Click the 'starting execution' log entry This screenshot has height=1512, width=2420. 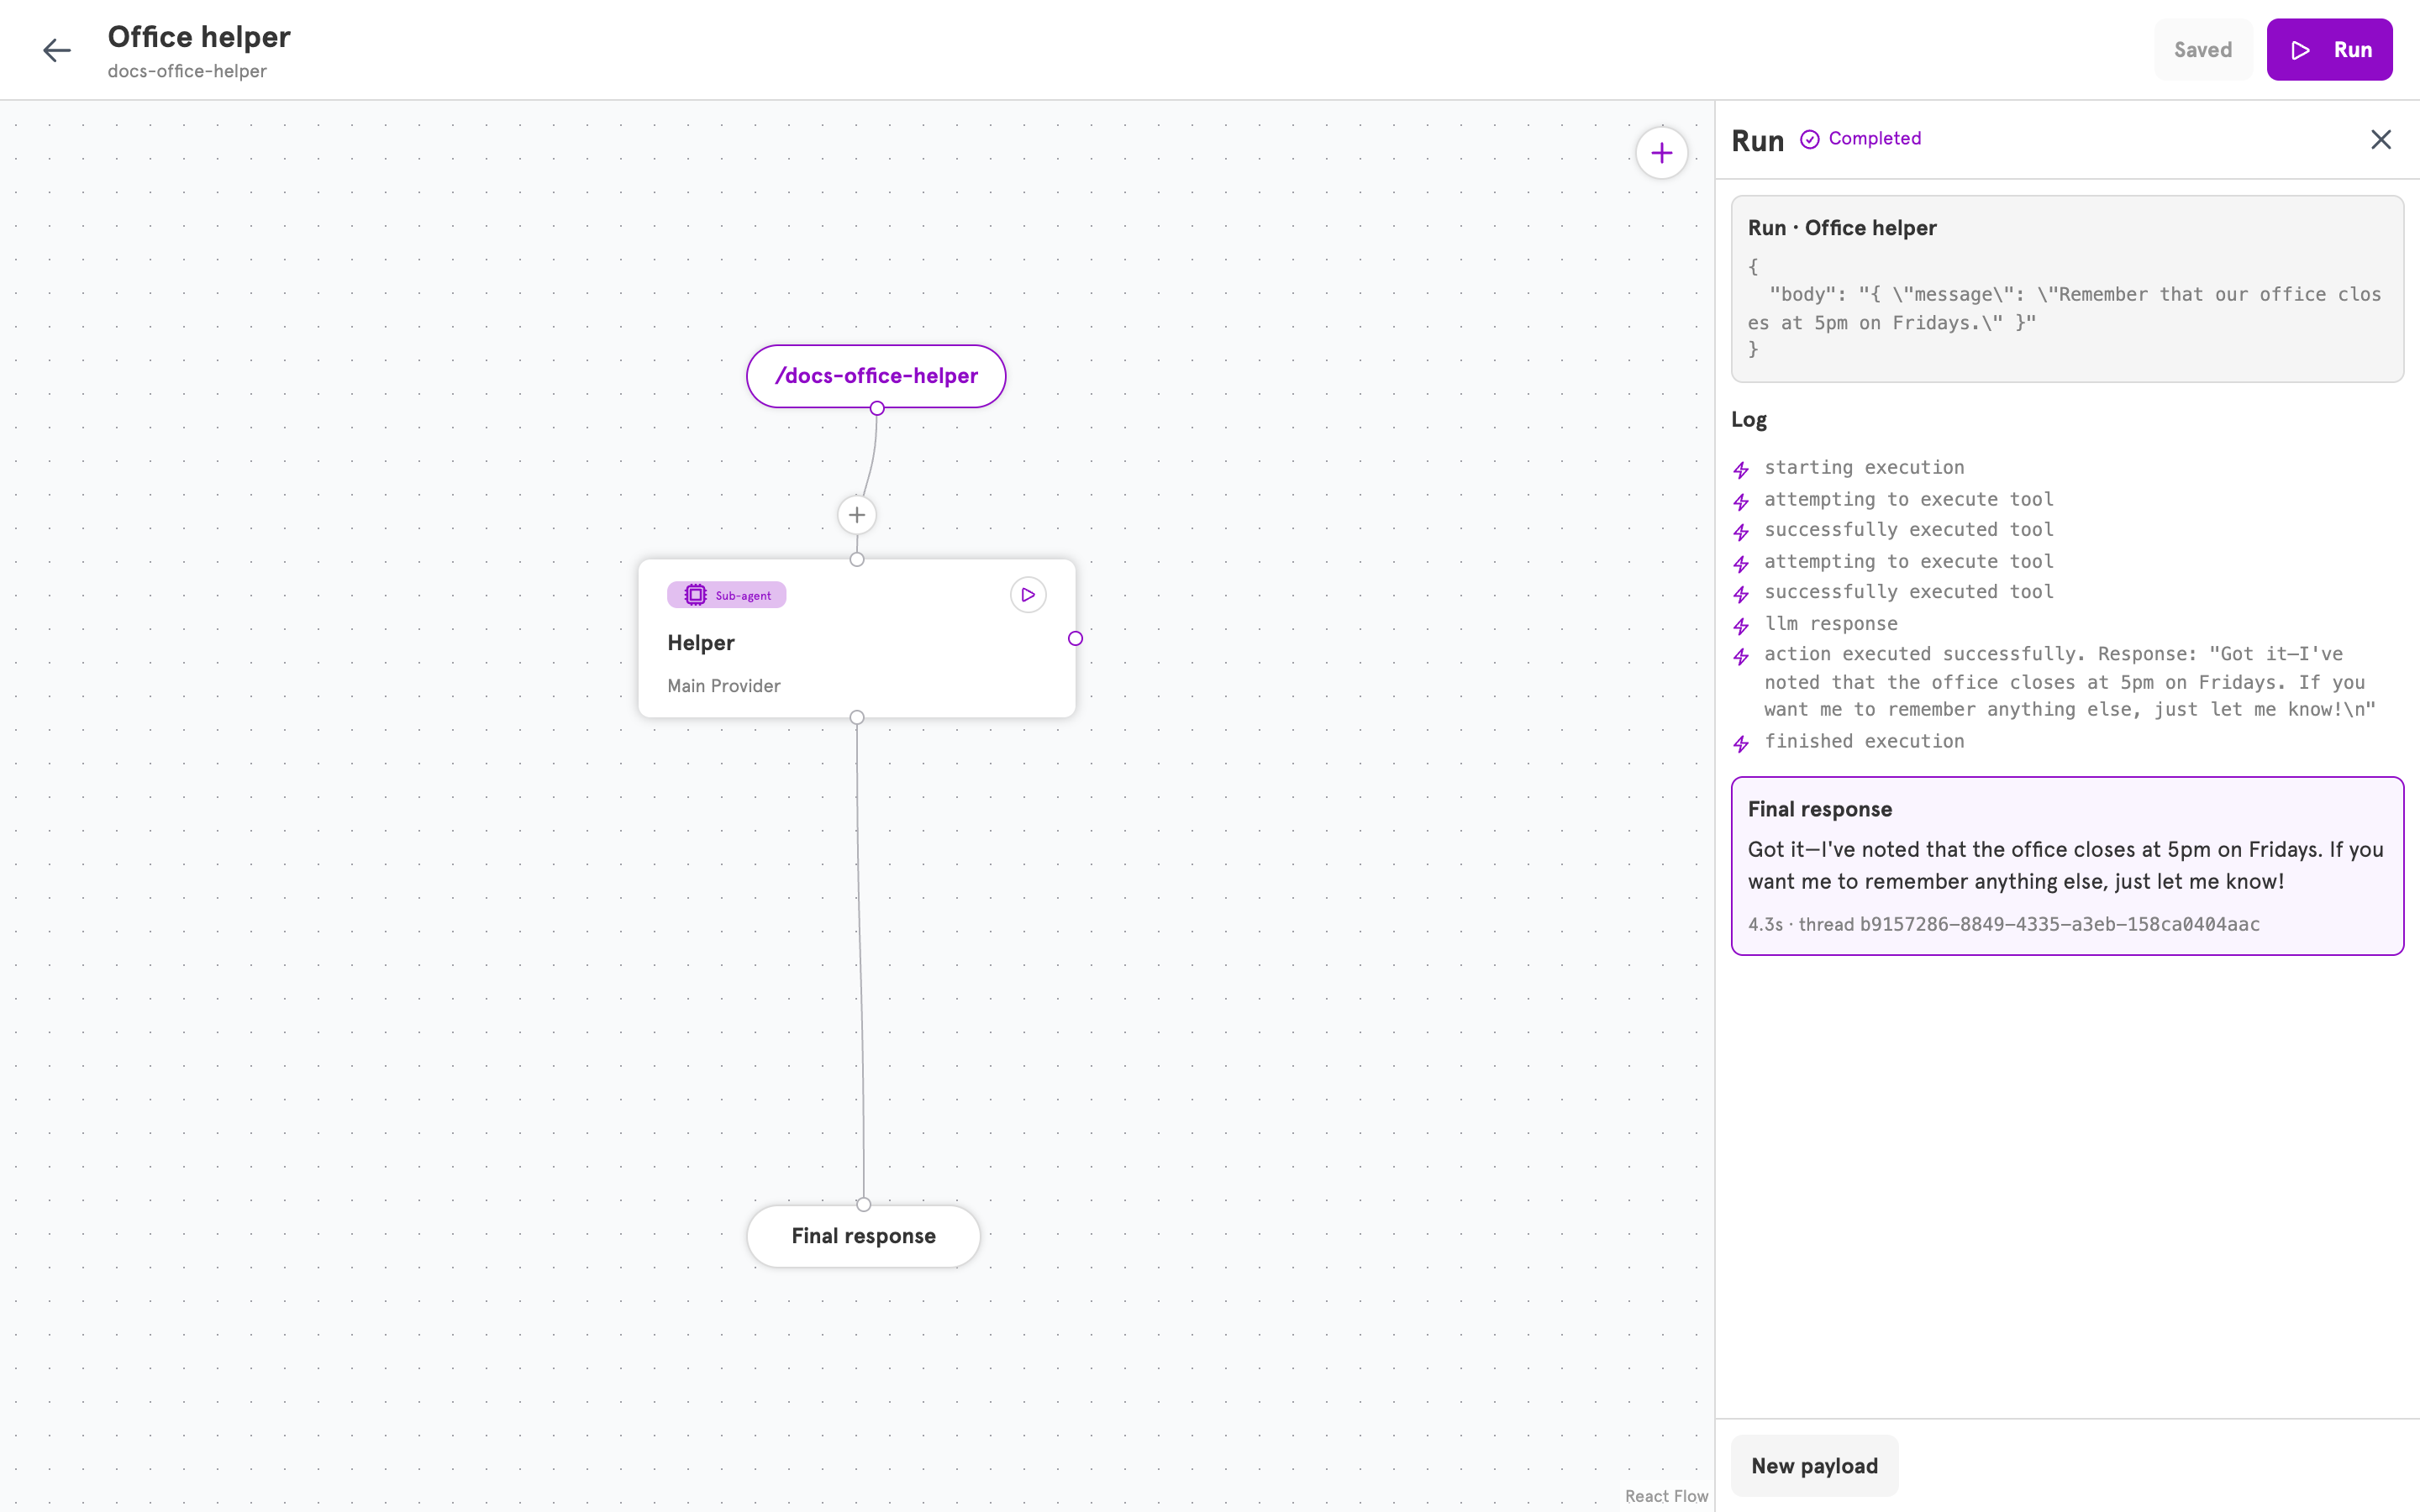tap(1864, 468)
